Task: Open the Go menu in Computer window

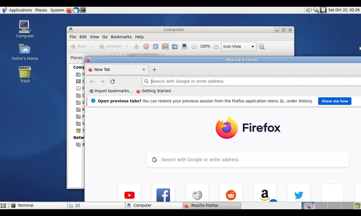Action: [x=105, y=37]
